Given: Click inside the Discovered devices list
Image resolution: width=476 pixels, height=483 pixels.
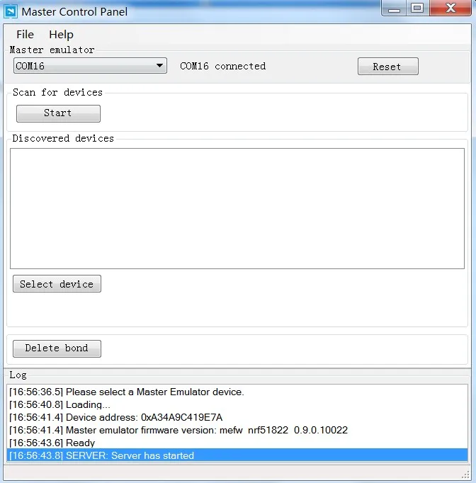Looking at the screenshot, I should [237, 208].
